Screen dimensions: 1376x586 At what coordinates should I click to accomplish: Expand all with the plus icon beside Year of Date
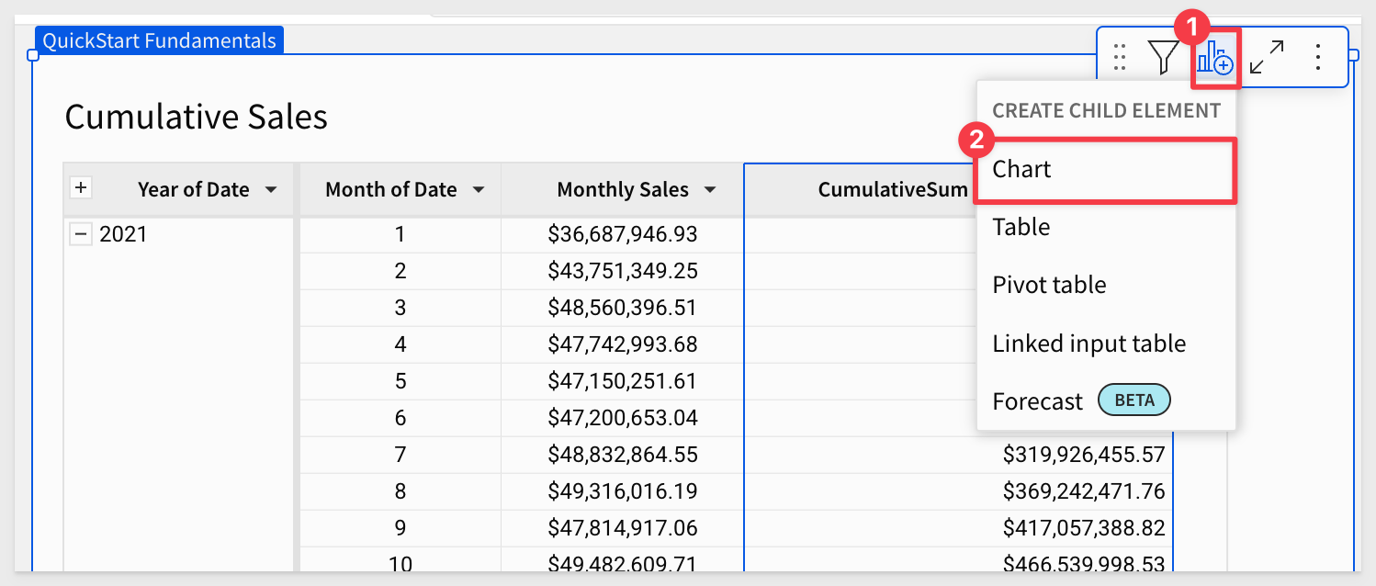(81, 187)
